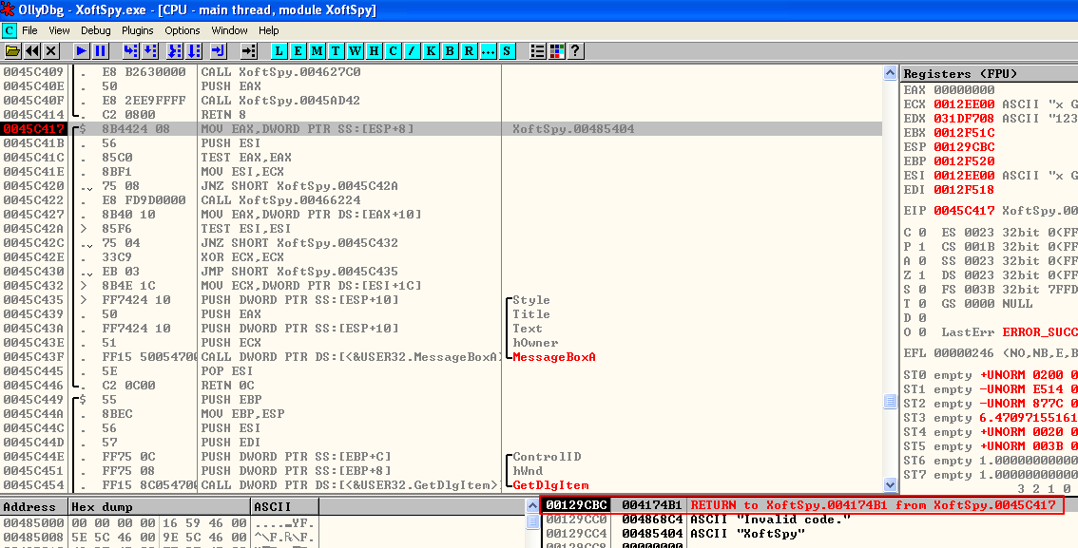Click the Hex dump column header

point(160,507)
